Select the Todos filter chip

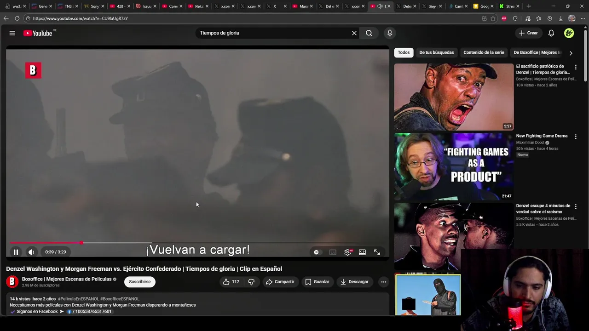pyautogui.click(x=404, y=52)
